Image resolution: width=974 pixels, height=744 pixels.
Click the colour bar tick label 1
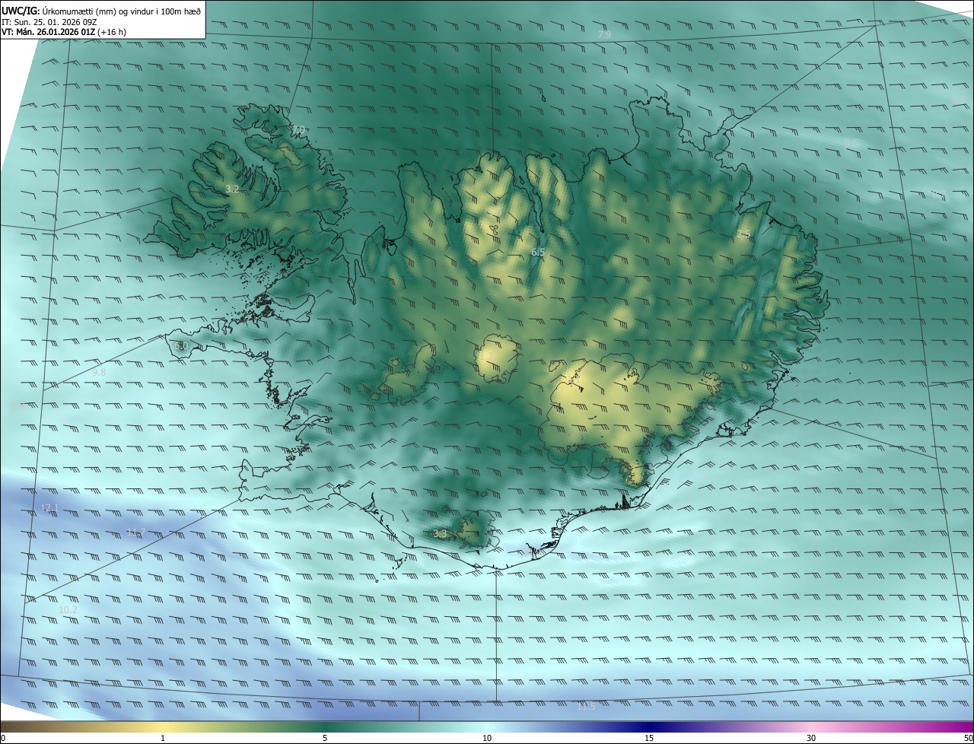click(163, 738)
